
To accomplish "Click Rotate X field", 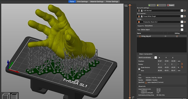I will click(161, 64).
